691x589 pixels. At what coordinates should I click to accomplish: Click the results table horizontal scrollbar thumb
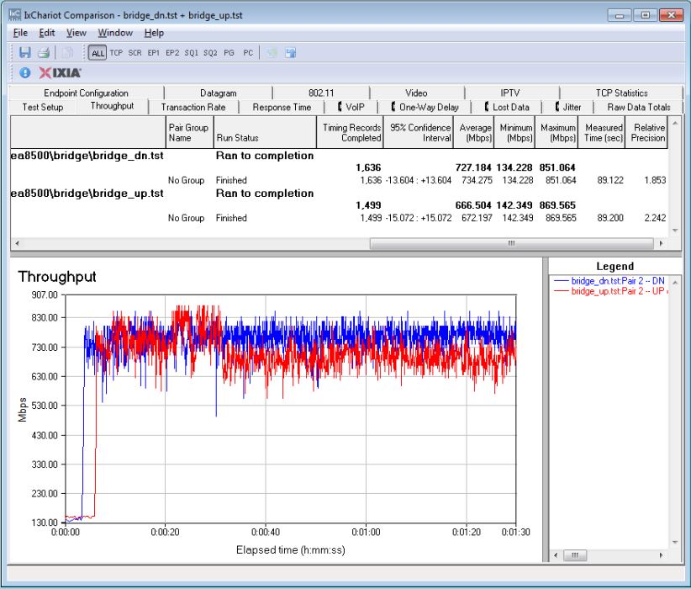click(511, 243)
